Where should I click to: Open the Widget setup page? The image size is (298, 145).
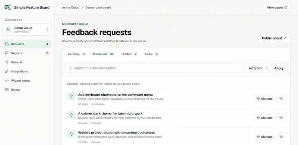(x=27, y=81)
